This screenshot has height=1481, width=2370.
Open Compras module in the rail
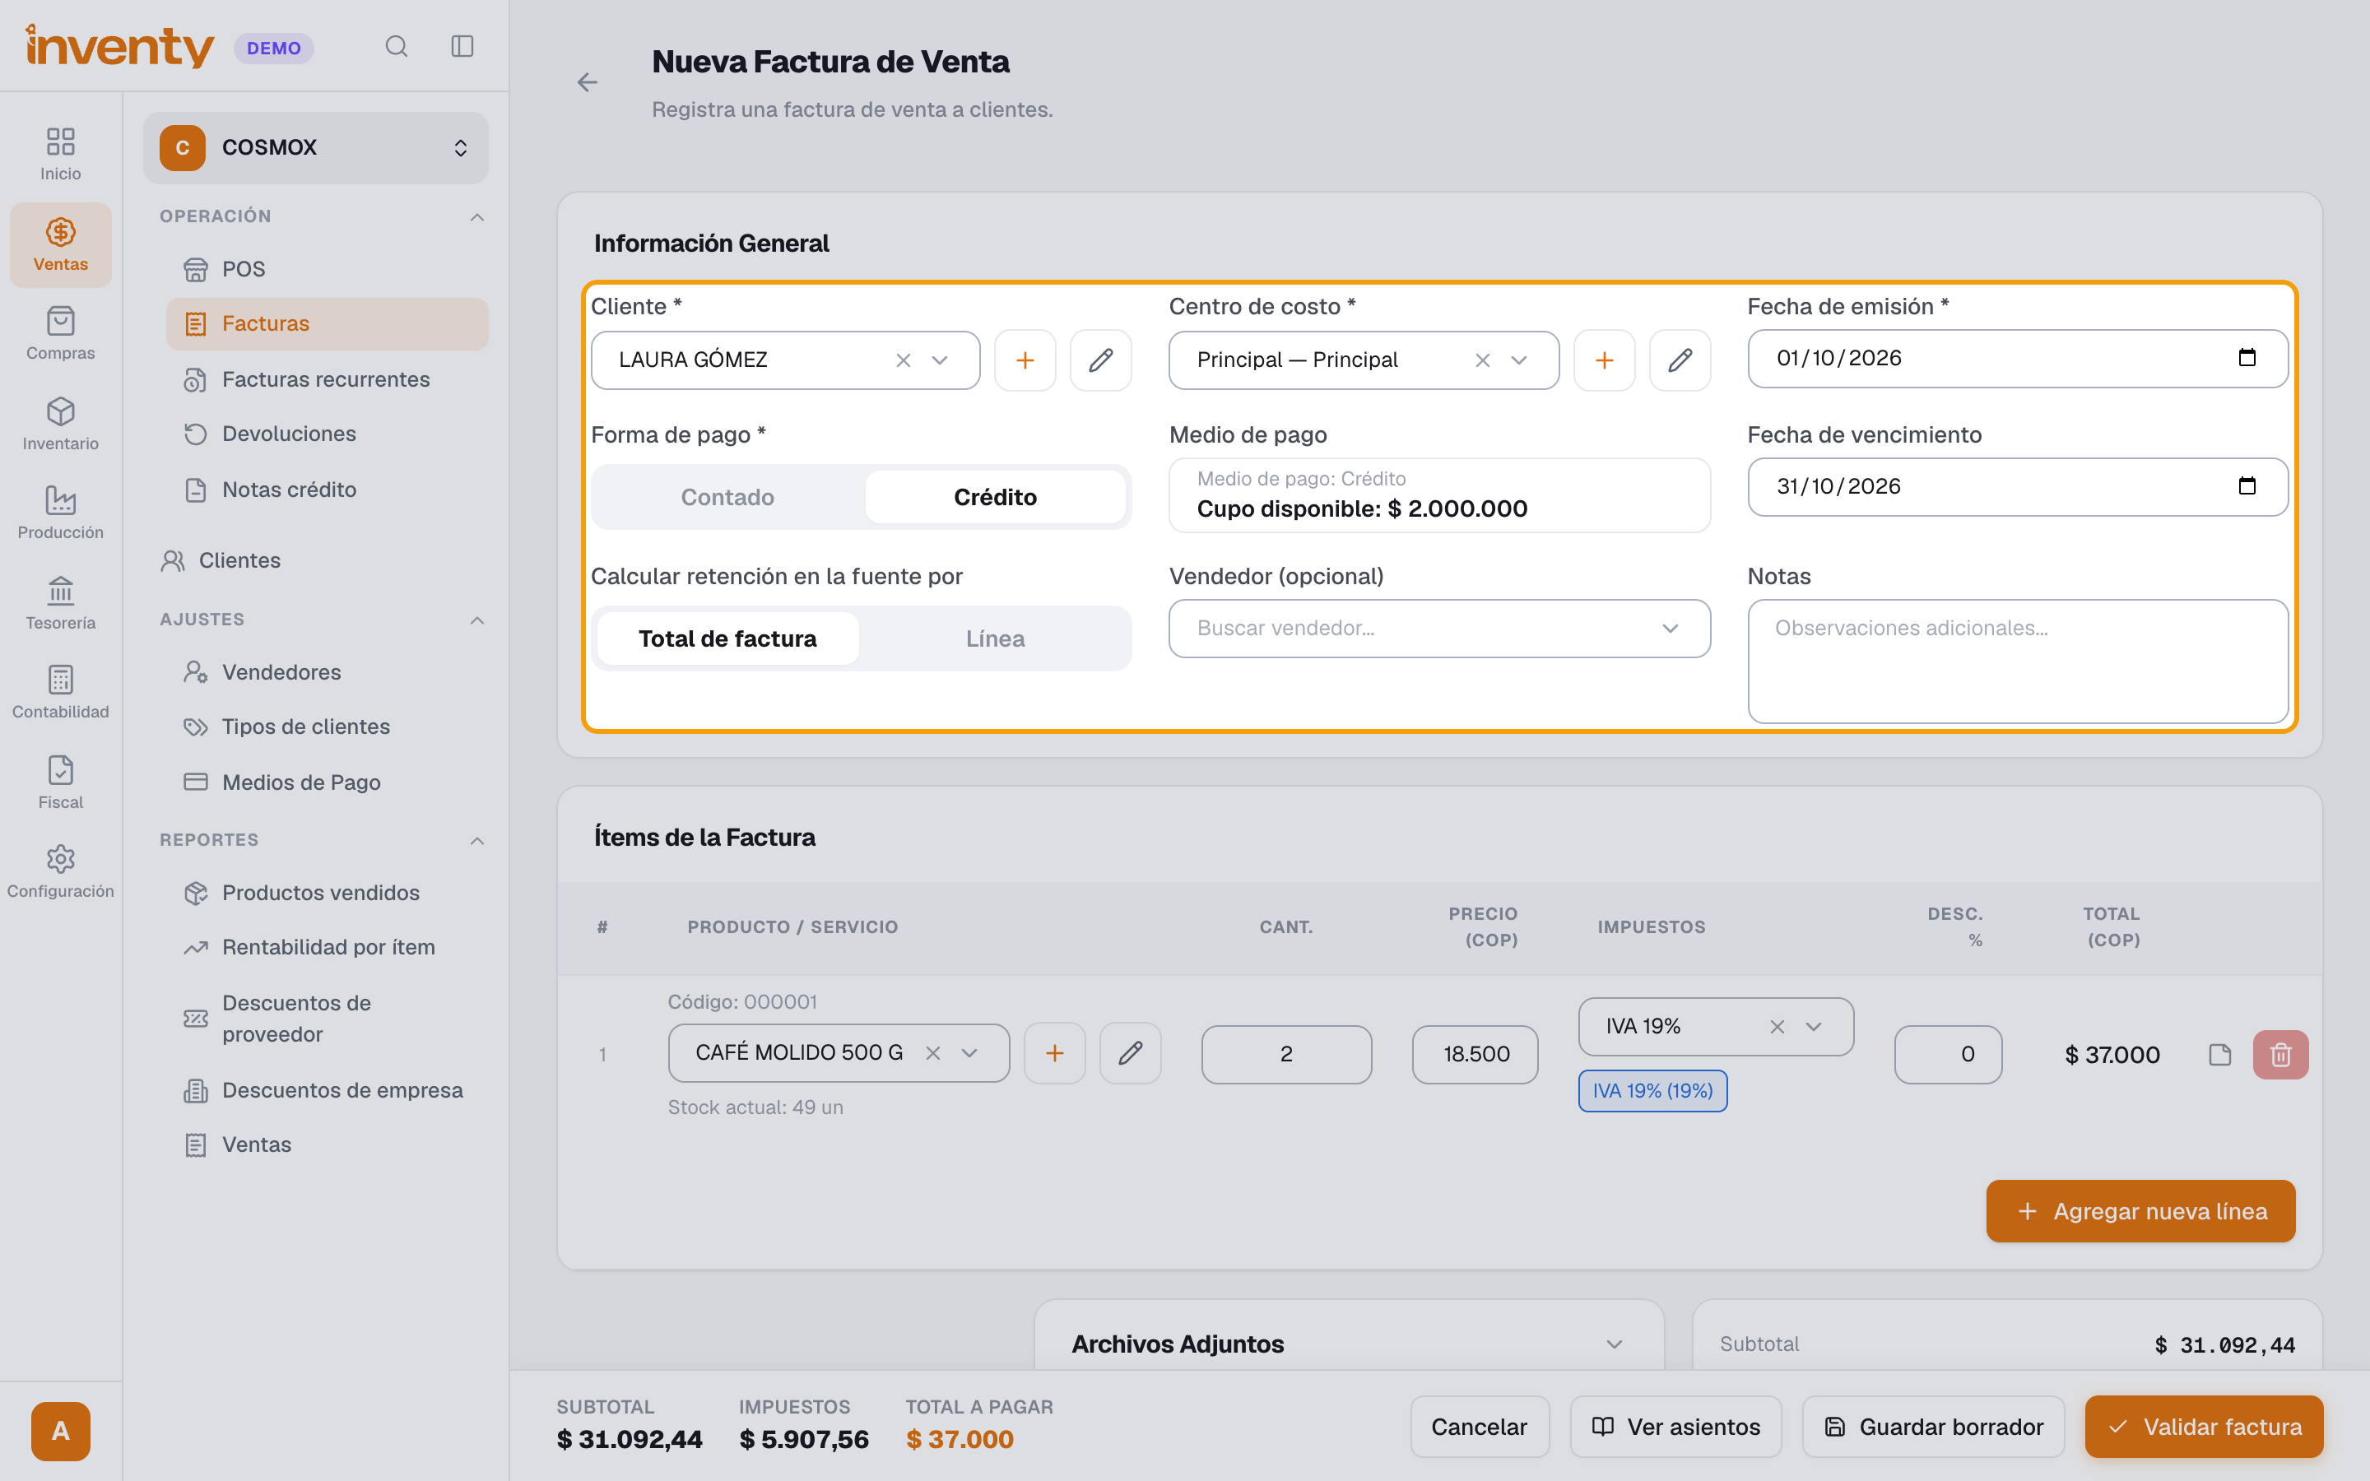pos(61,334)
